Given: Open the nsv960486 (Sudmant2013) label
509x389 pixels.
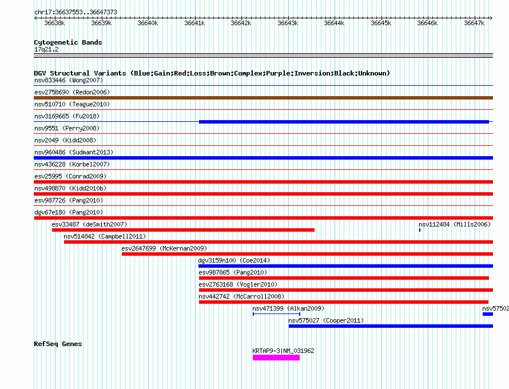Looking at the screenshot, I should click(x=74, y=152).
